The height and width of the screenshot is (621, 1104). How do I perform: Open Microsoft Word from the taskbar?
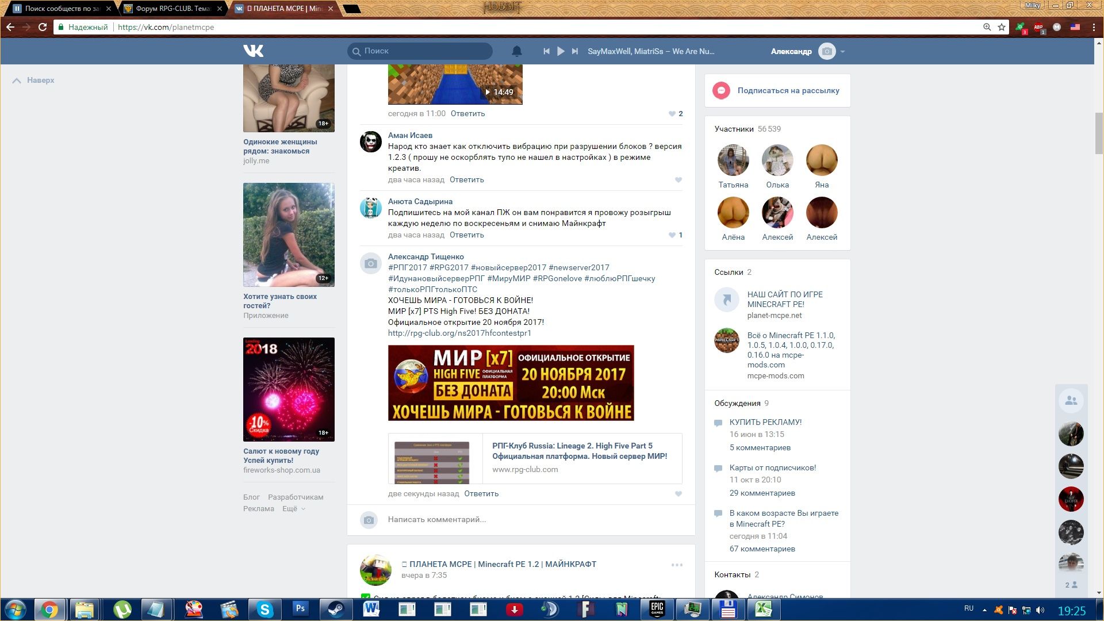coord(371,609)
